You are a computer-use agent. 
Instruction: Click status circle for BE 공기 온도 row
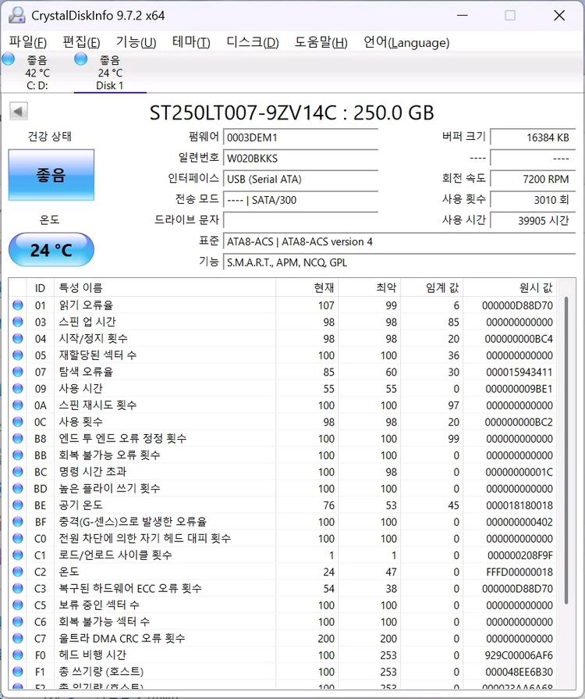(x=17, y=505)
